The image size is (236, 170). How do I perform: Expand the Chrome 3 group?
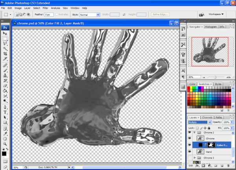coord(195,158)
